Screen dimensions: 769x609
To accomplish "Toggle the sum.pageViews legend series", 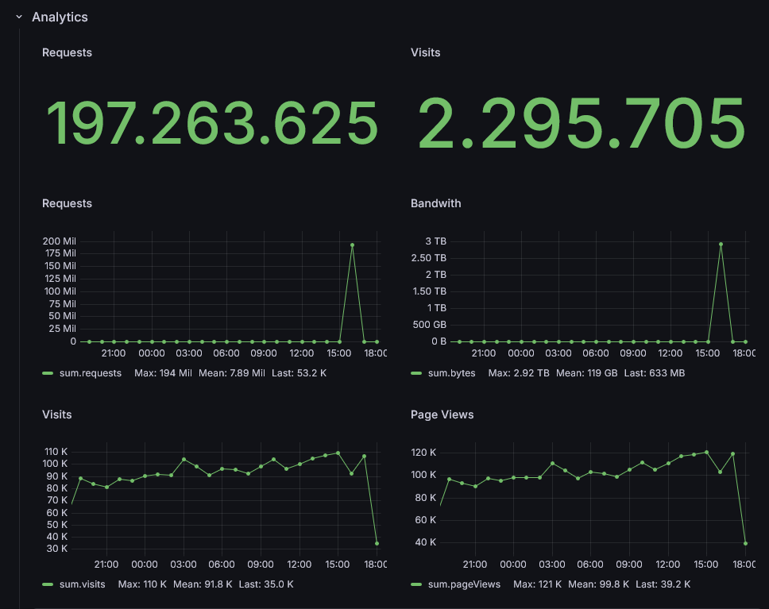I will (465, 584).
